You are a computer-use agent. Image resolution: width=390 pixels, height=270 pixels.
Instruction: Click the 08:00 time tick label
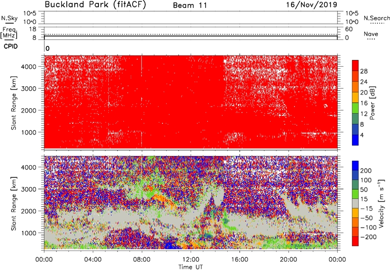coord(142,260)
